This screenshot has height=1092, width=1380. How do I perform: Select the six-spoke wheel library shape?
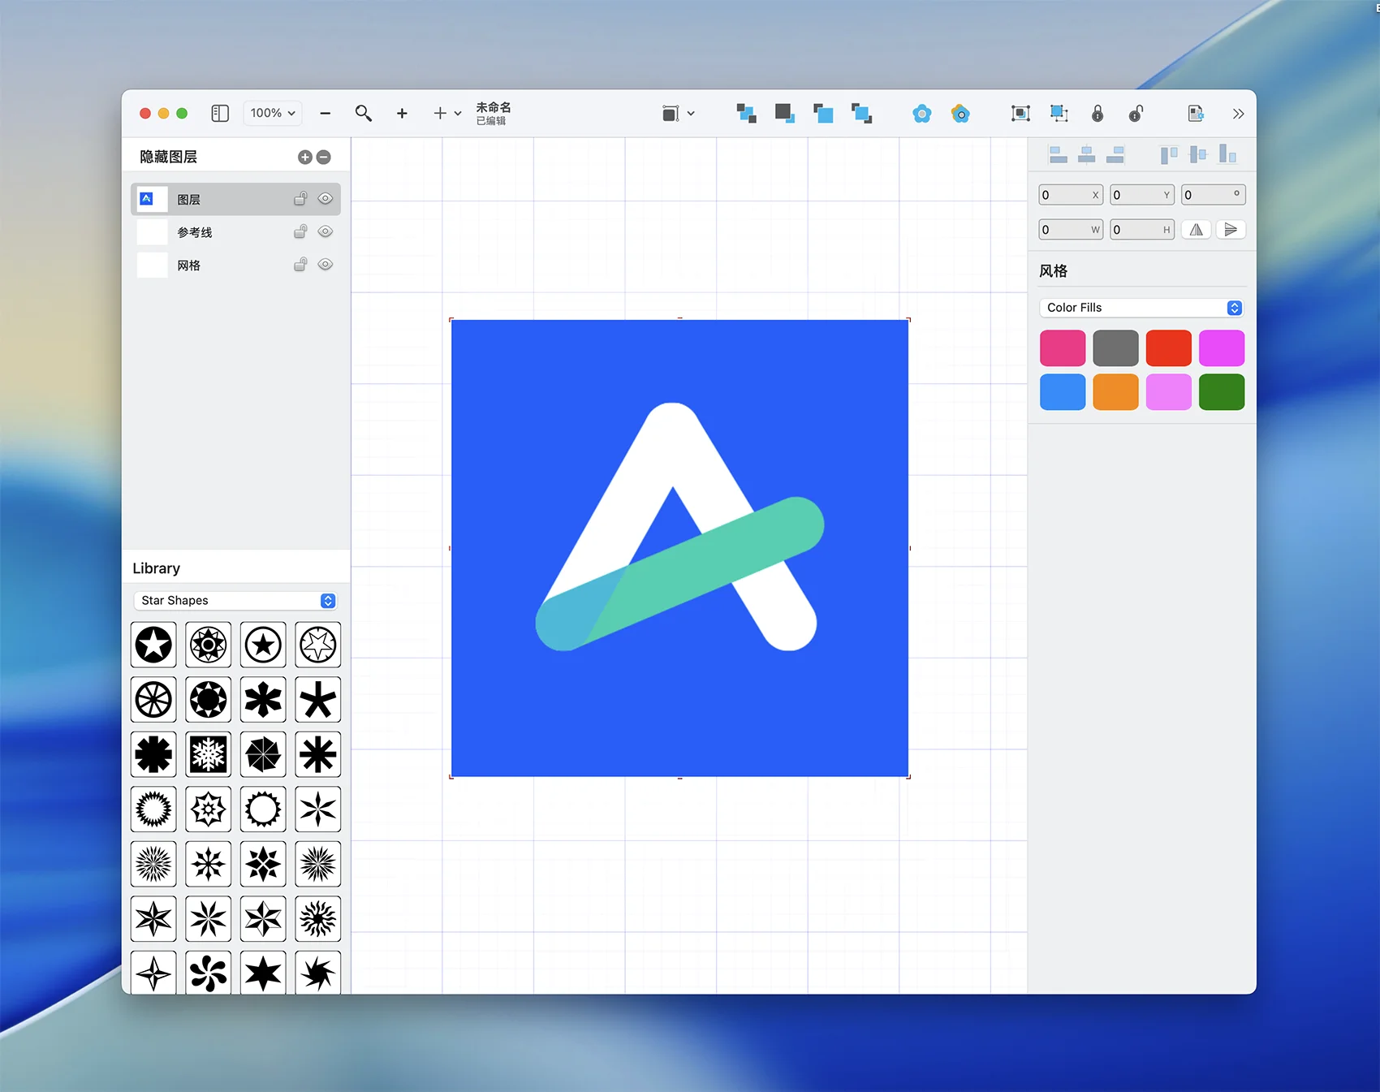coord(153,700)
